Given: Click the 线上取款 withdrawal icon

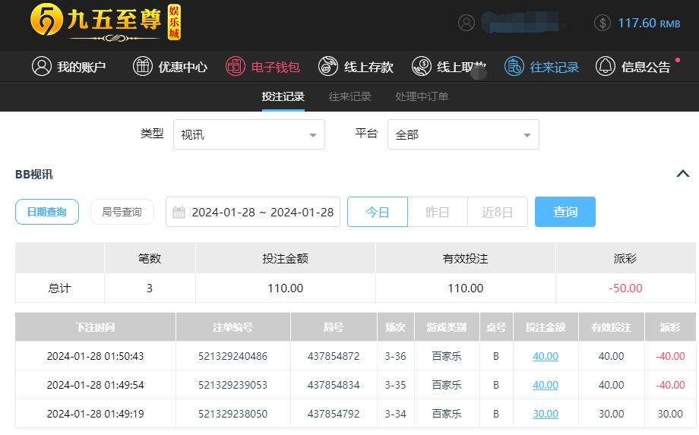Looking at the screenshot, I should pyautogui.click(x=421, y=66).
